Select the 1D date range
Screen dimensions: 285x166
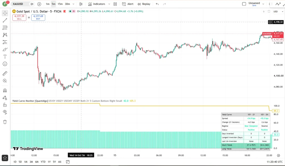pyautogui.click(x=15, y=162)
